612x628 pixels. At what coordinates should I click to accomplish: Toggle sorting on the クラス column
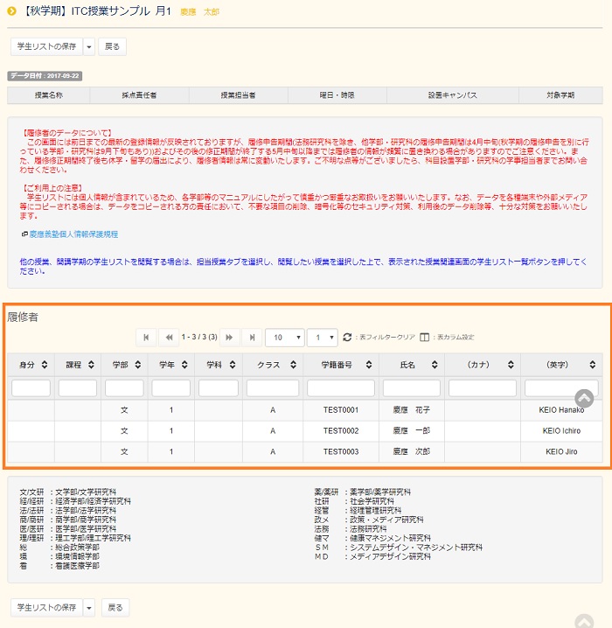point(273,364)
